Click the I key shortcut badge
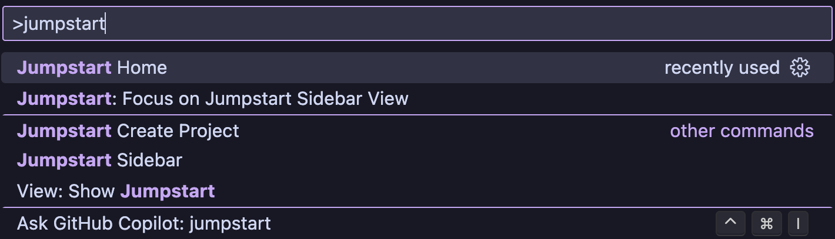This screenshot has width=835, height=239. [798, 223]
